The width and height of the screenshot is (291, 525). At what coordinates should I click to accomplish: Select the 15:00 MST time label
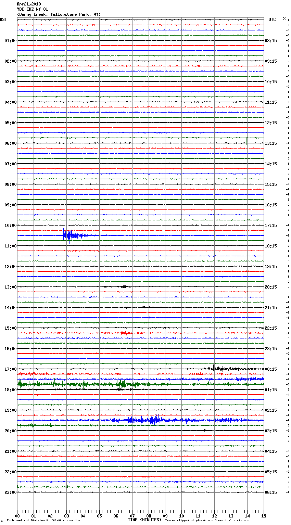(x=10, y=328)
